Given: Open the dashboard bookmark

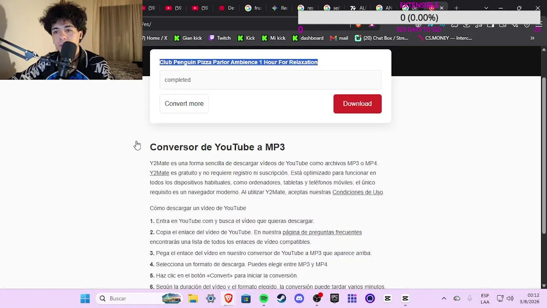Looking at the screenshot, I should point(308,38).
